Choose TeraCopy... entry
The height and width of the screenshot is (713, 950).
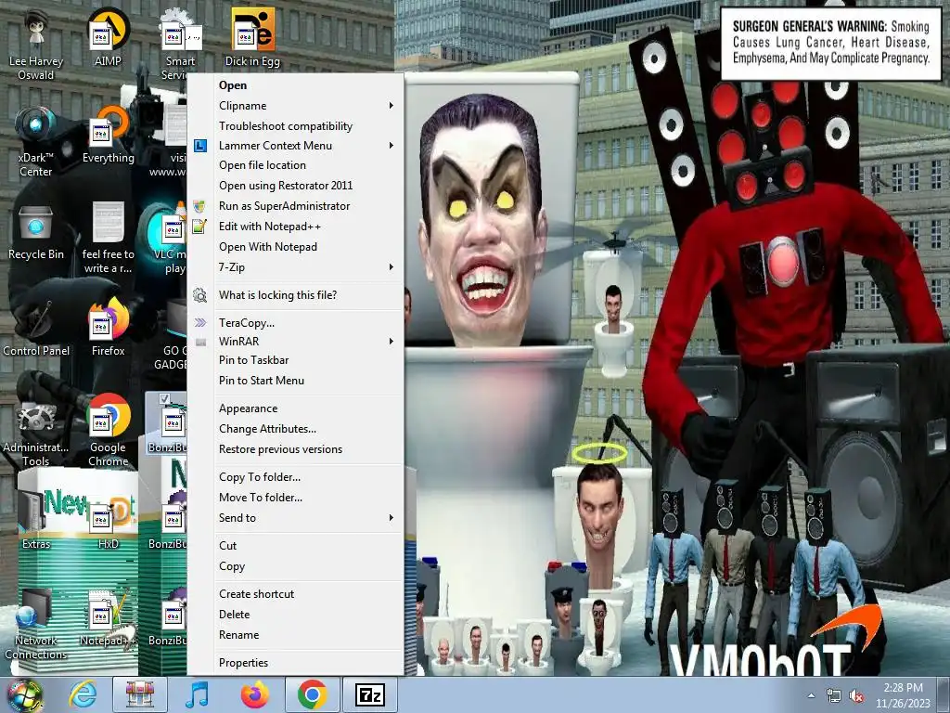pyautogui.click(x=295, y=323)
